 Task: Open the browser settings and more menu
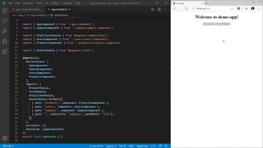tap(259, 9)
